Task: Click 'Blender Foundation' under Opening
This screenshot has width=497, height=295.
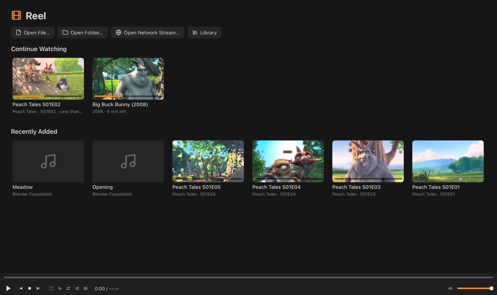Action: click(112, 194)
